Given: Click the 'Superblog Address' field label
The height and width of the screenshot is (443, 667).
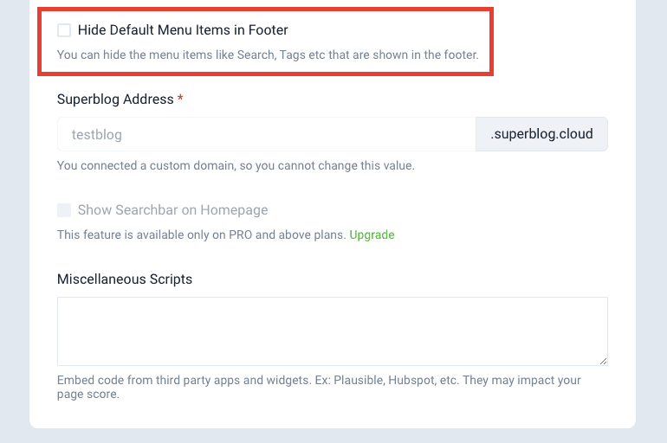Looking at the screenshot, I should 115,100.
